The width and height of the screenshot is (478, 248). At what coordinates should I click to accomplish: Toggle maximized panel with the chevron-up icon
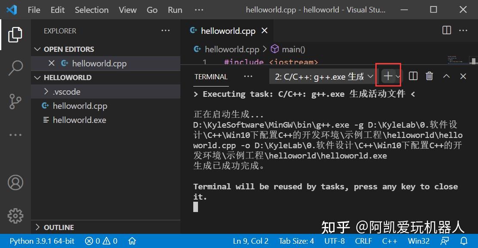coord(446,76)
